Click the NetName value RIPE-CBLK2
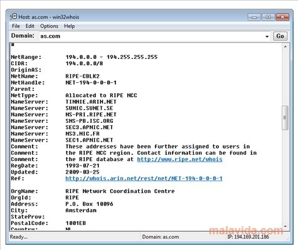The image size is (298, 250). [x=82, y=76]
